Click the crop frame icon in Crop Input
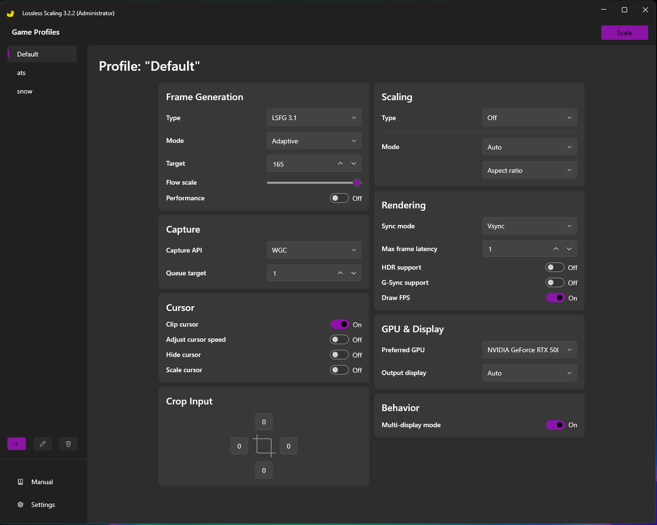Viewport: 657px width, 525px height. 264,446
